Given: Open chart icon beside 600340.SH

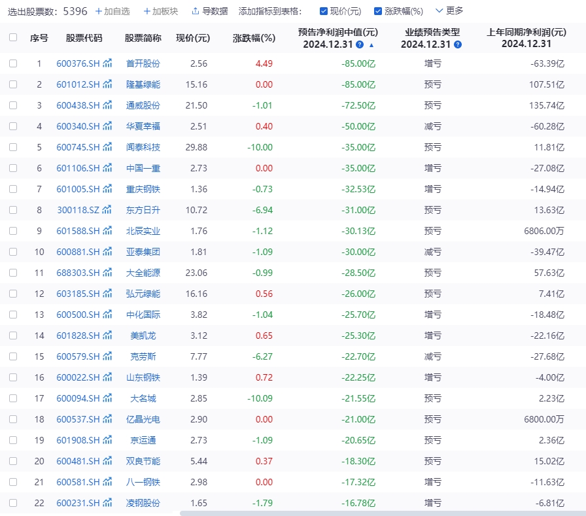Looking at the screenshot, I should (107, 126).
